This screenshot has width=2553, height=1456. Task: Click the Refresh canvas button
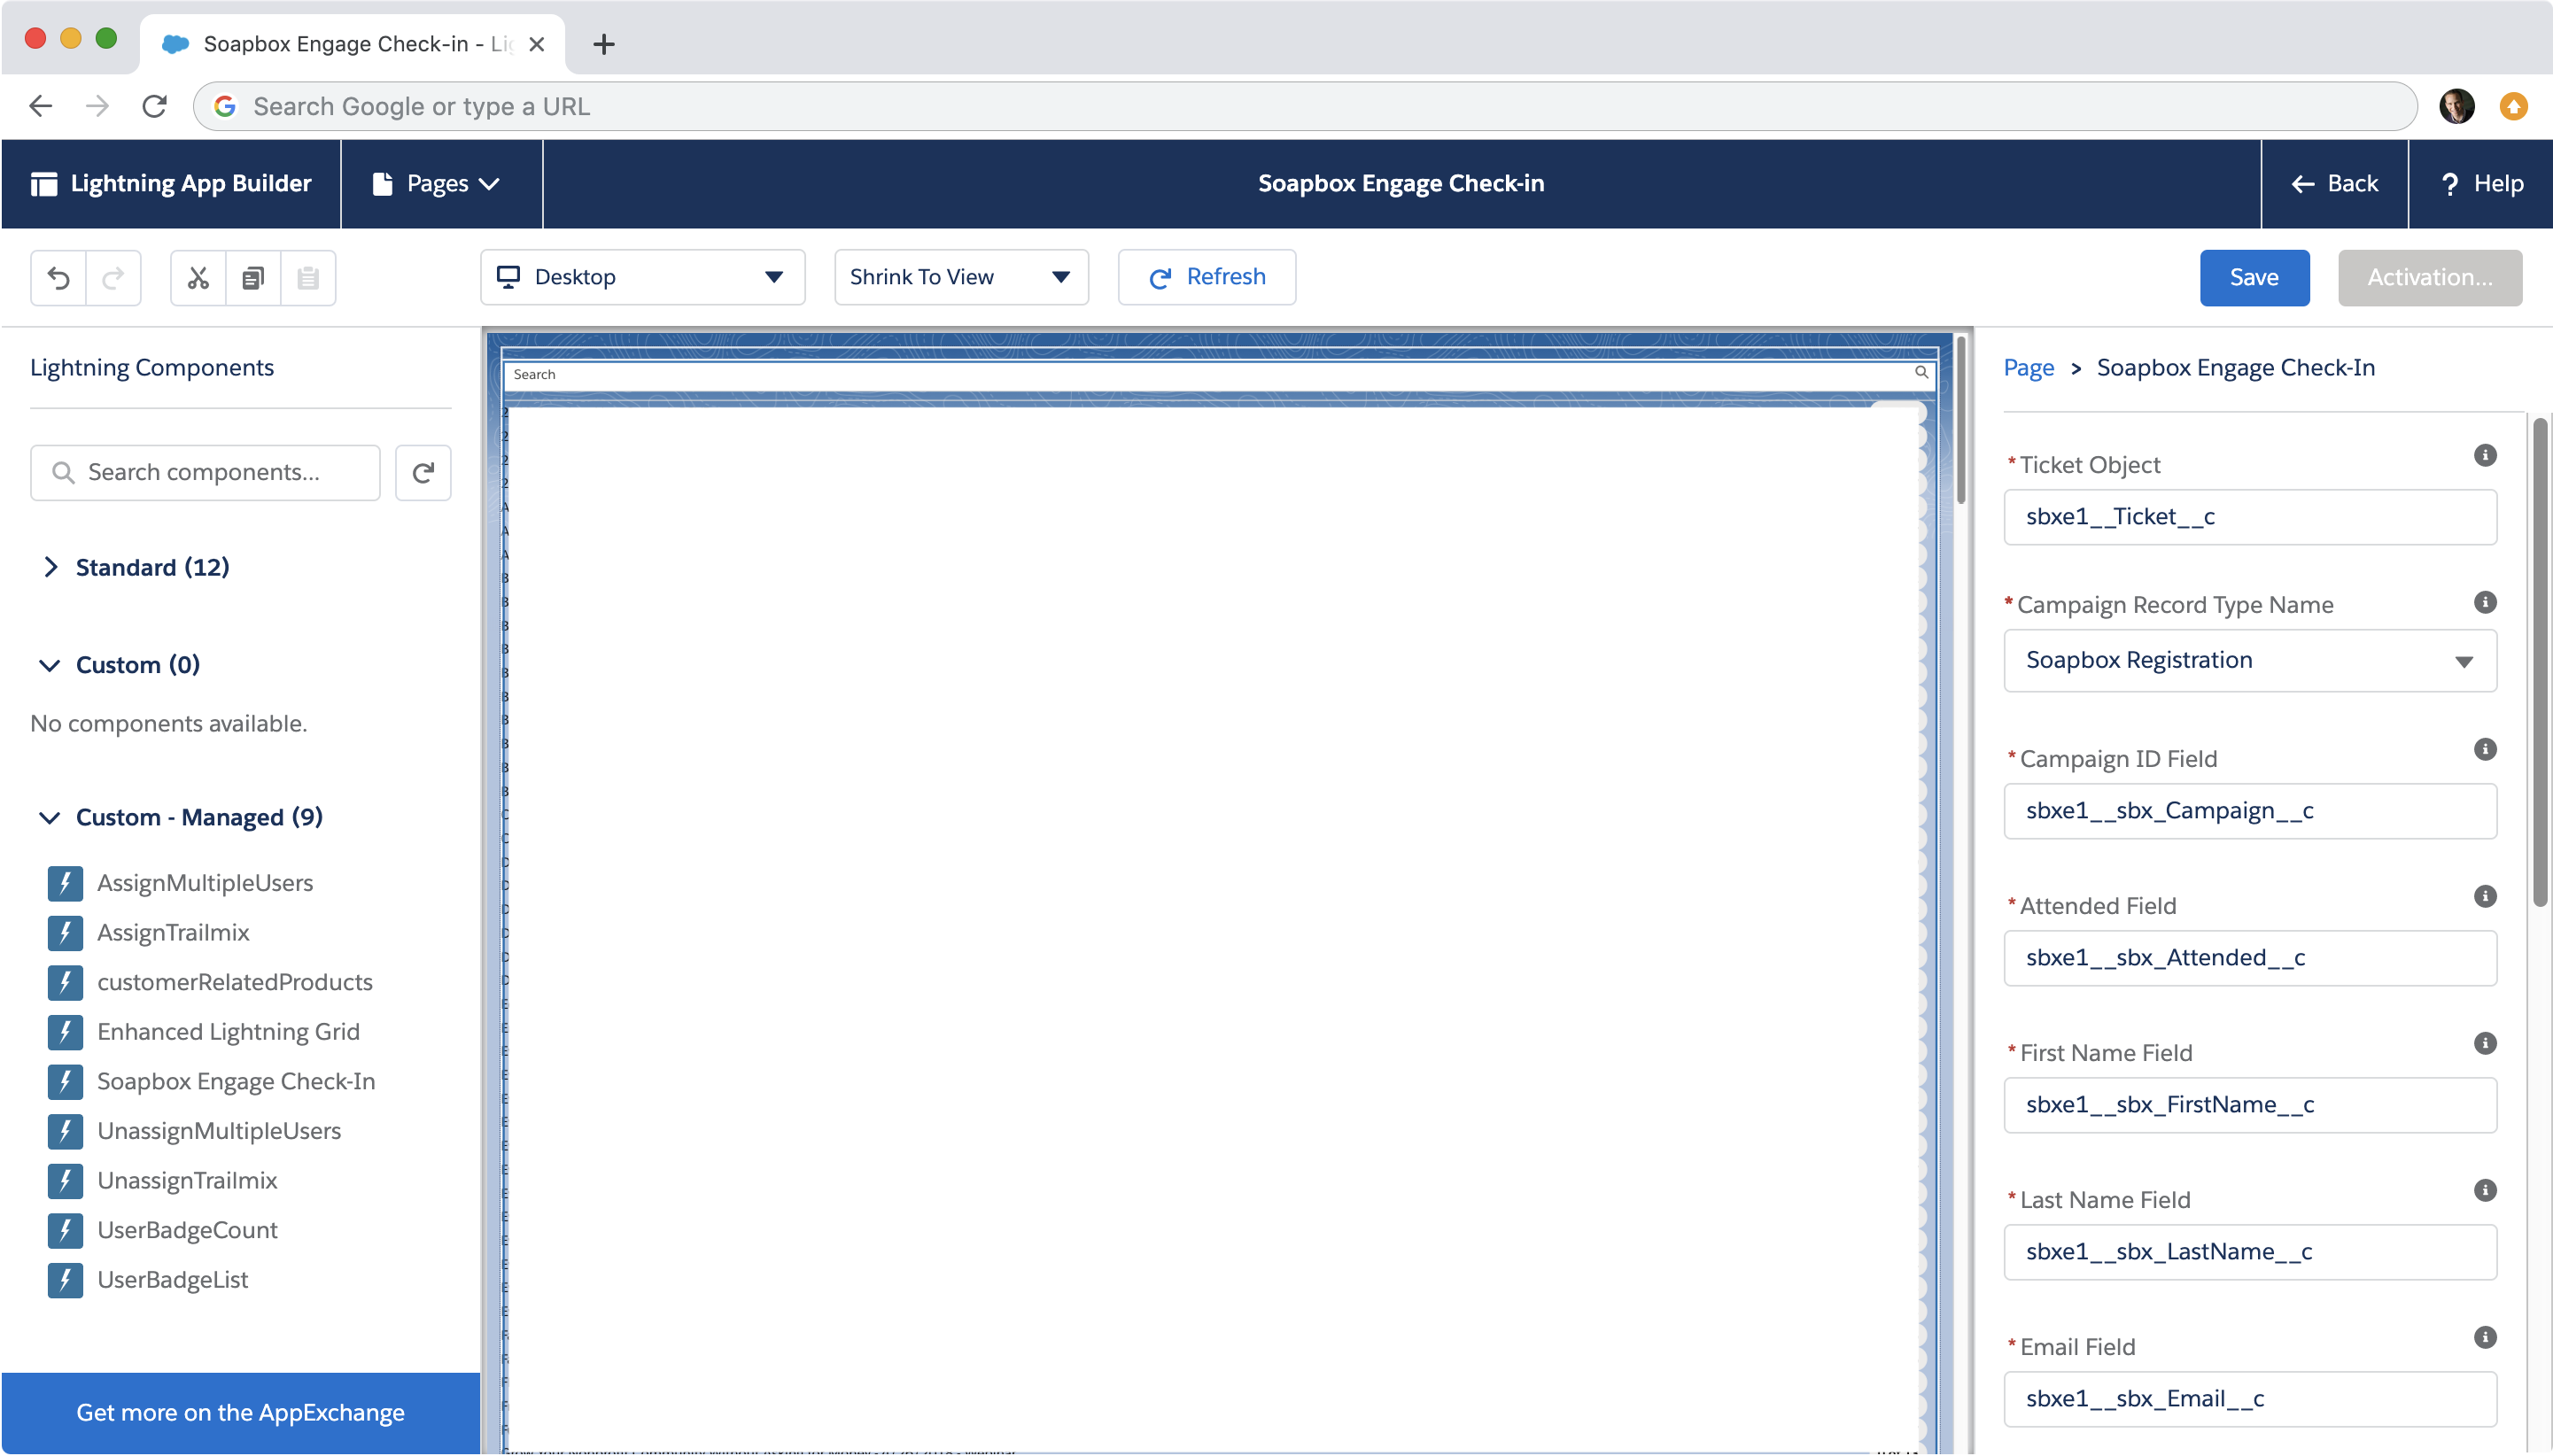(x=1207, y=277)
